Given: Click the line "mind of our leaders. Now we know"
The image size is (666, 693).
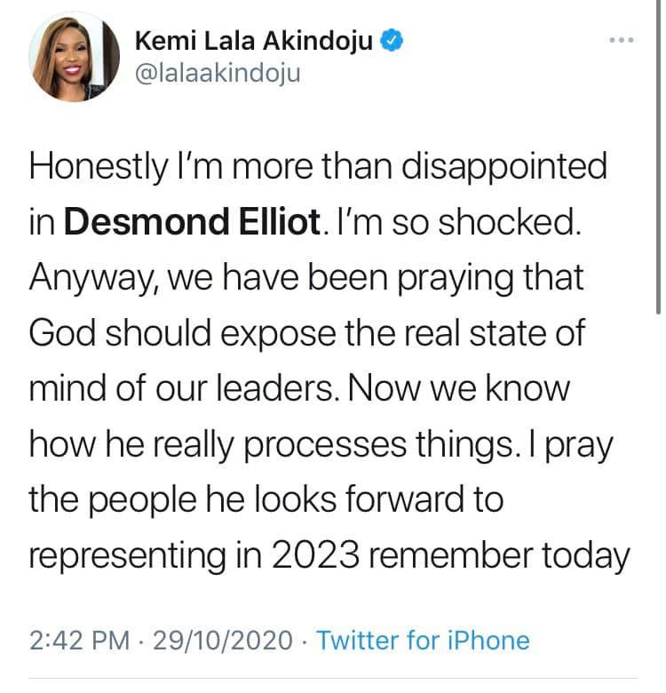Looking at the screenshot, I should point(299,389).
